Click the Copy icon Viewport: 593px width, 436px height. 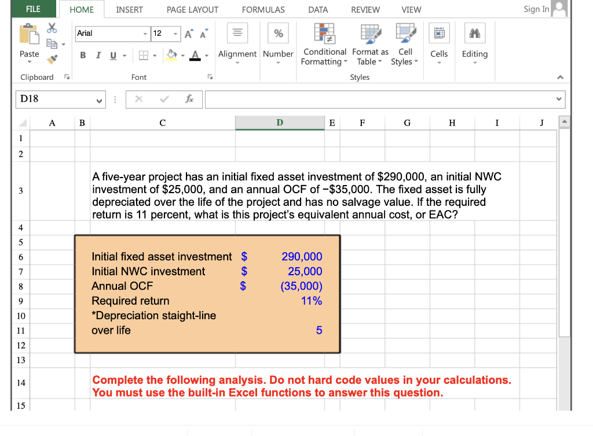[x=52, y=44]
